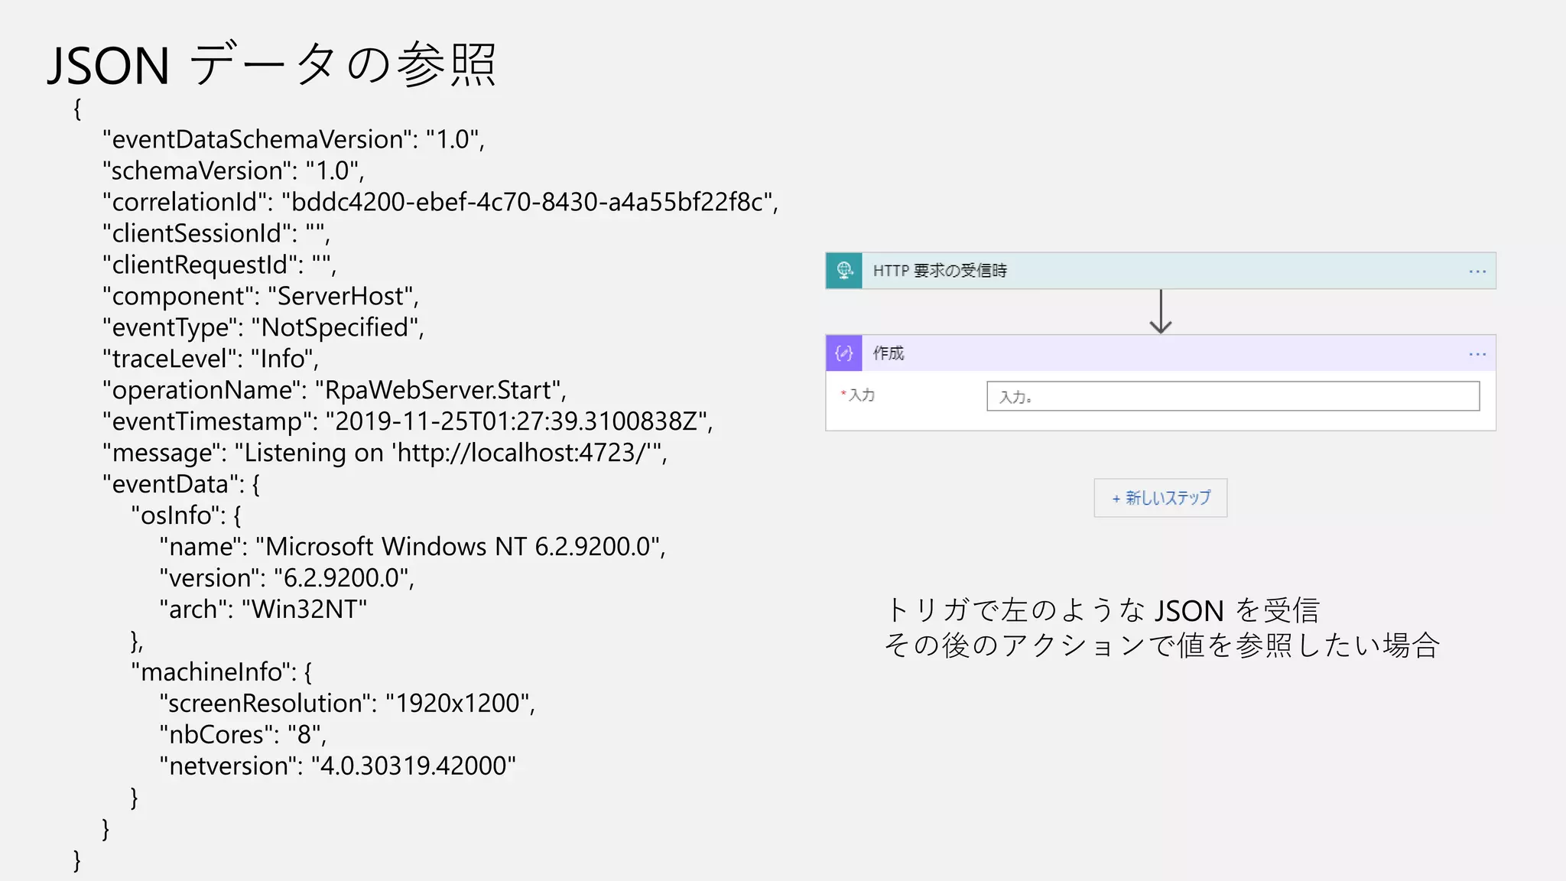Viewport: 1566px width, 881px height.
Task: Click the "message": Listening on localhost line
Action: (385, 453)
